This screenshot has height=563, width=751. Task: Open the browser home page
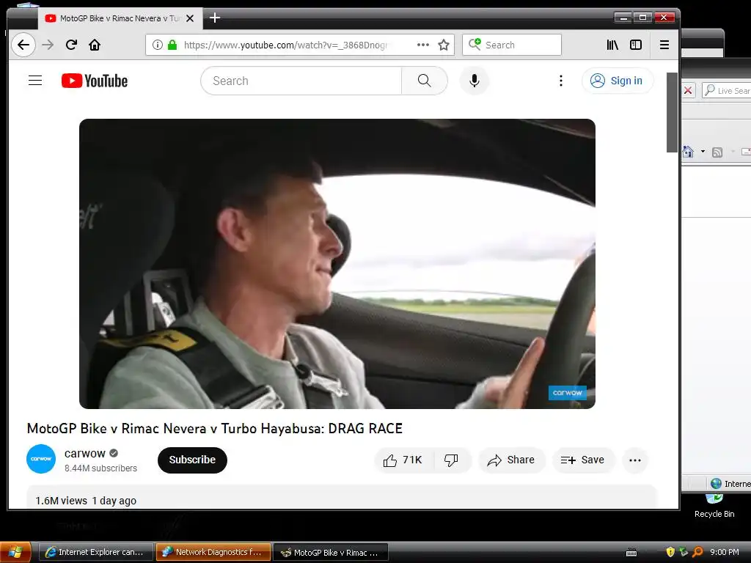(x=95, y=45)
